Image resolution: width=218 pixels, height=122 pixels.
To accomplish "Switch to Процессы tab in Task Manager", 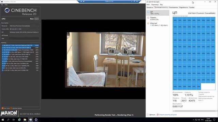I will point(150,7).
